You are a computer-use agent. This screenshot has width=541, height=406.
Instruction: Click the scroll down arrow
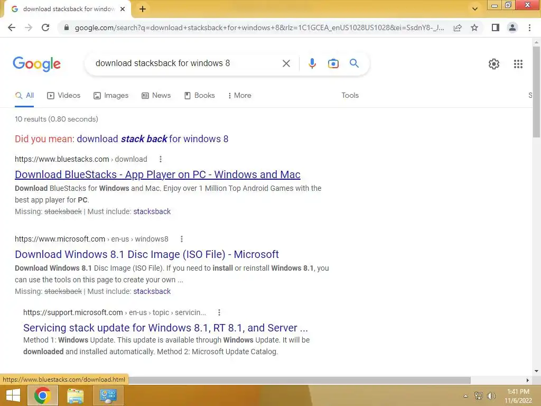[x=536, y=371]
